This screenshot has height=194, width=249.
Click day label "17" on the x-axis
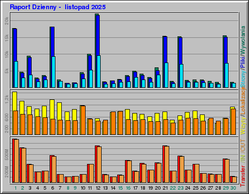click(135, 188)
